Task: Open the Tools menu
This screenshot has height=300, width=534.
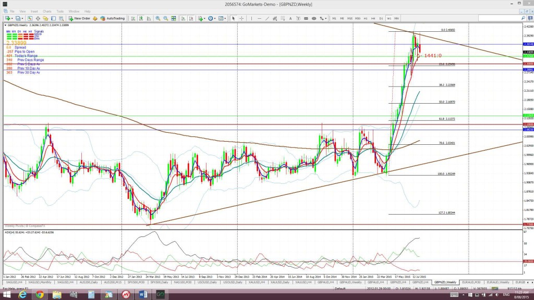Action: click(60, 11)
